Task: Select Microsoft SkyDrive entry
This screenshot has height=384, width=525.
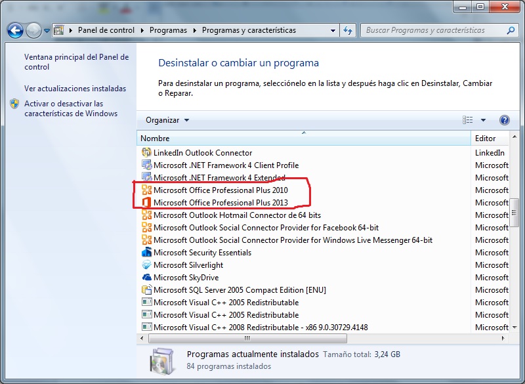Action: click(186, 277)
